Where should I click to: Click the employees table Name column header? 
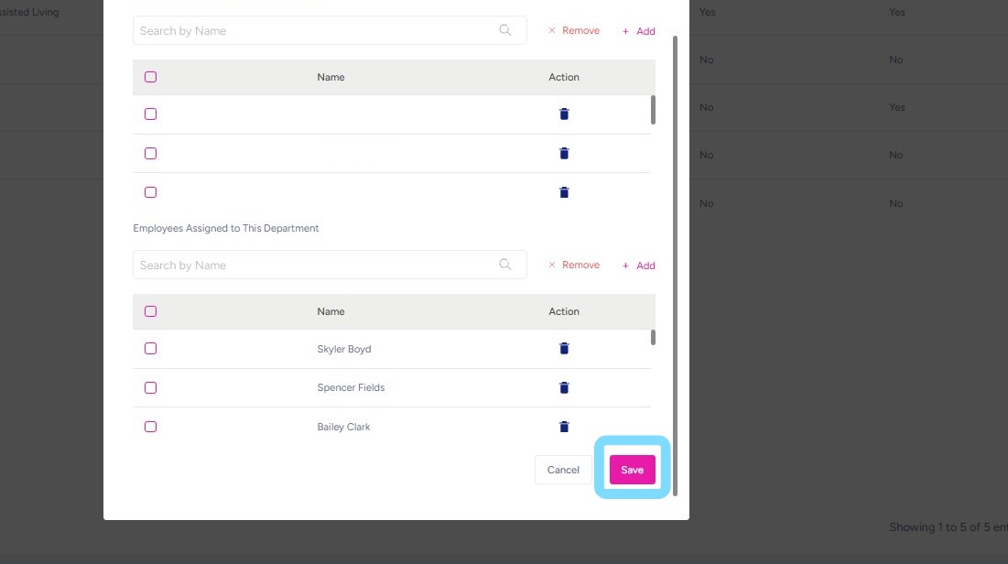(331, 311)
